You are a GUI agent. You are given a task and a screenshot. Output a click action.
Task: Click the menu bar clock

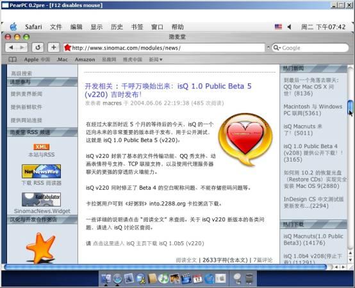tap(324, 27)
